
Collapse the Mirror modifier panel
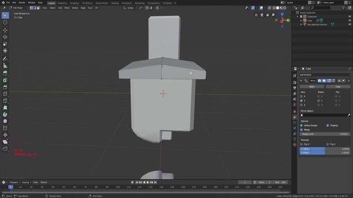pos(301,81)
